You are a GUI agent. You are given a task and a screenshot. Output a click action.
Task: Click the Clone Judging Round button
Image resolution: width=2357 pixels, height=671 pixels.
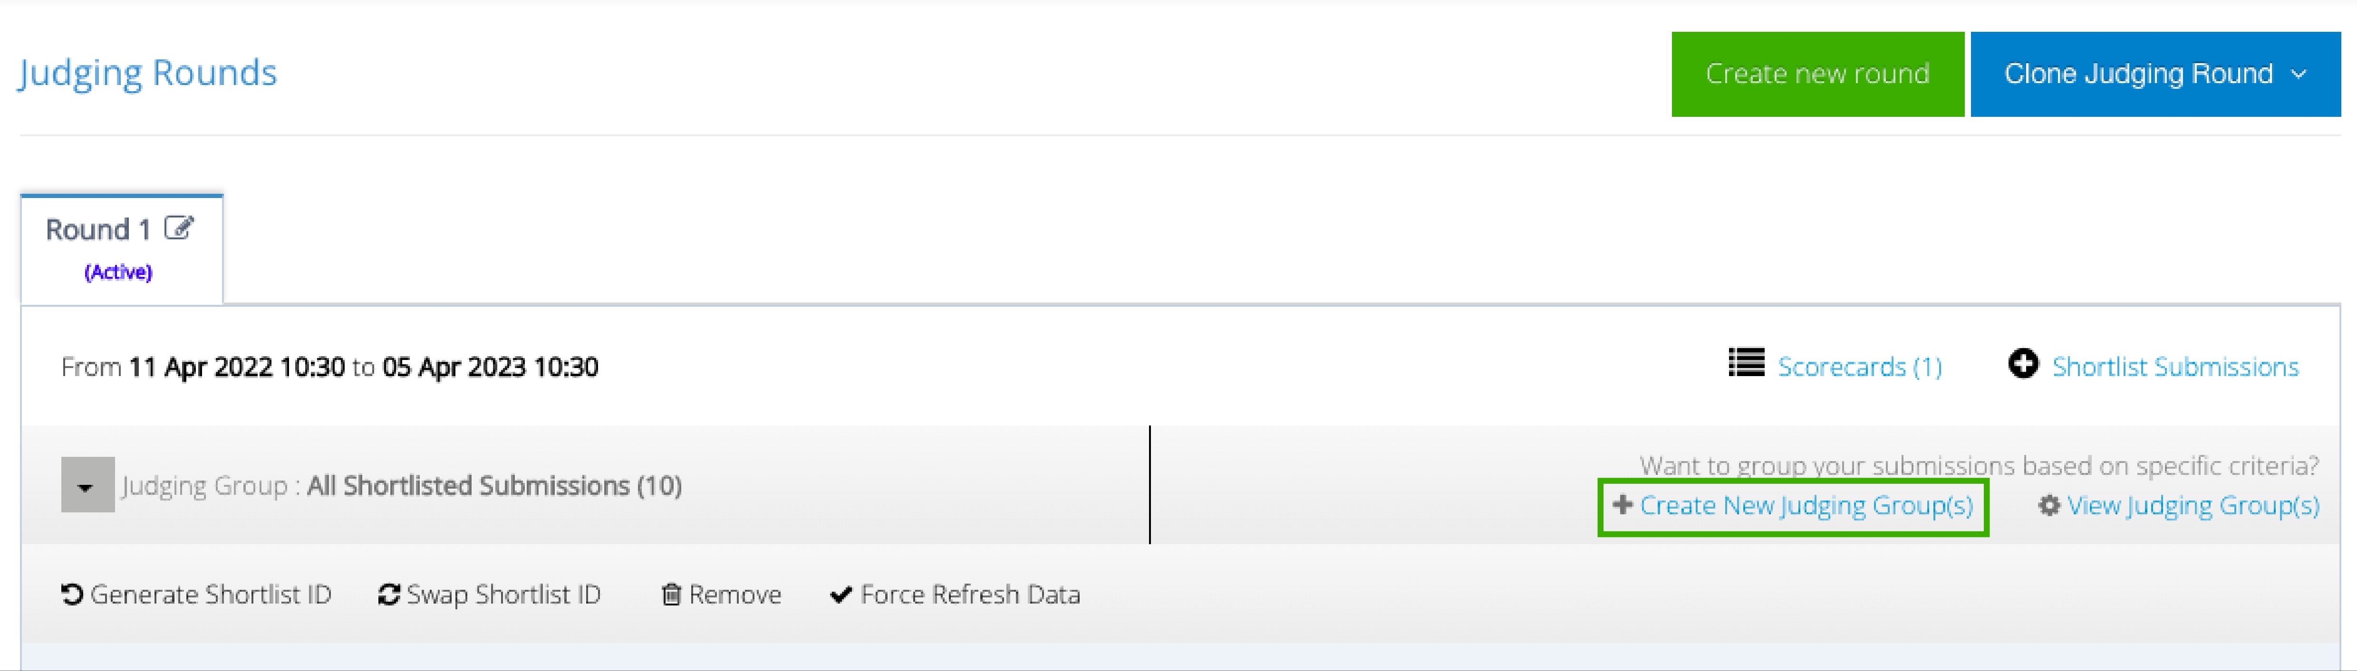[x=2156, y=74]
